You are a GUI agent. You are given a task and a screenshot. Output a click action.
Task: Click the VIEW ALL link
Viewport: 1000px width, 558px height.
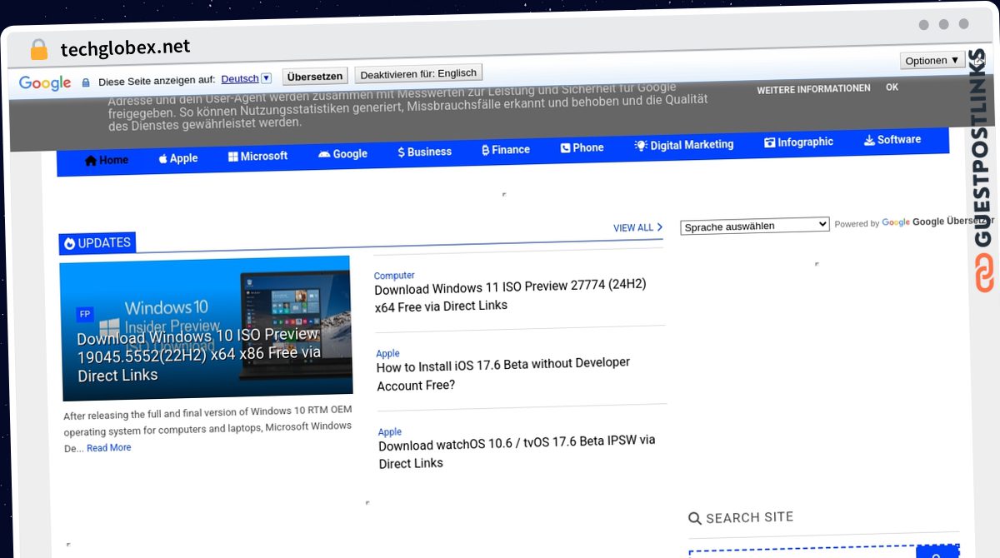[638, 227]
